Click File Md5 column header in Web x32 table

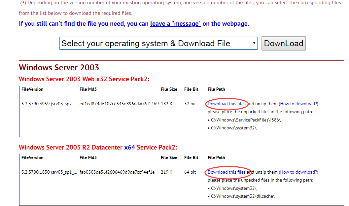pos(88,89)
